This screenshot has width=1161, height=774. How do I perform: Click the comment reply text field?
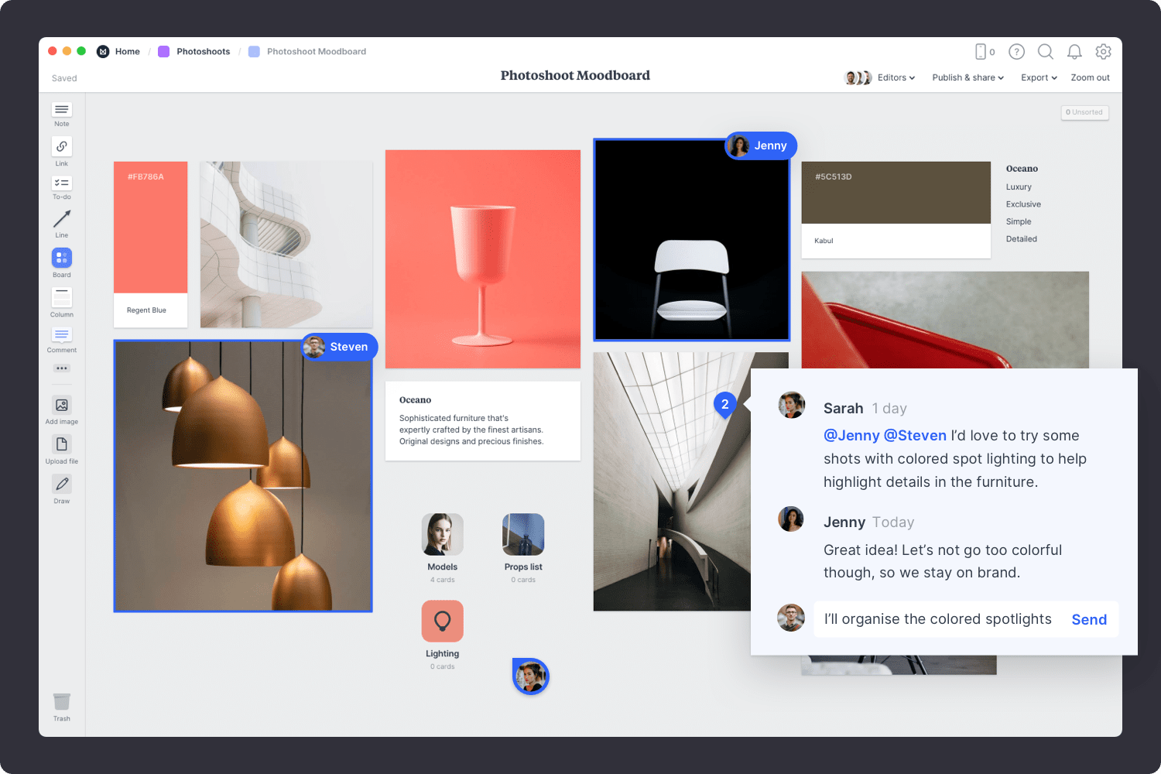point(937,620)
